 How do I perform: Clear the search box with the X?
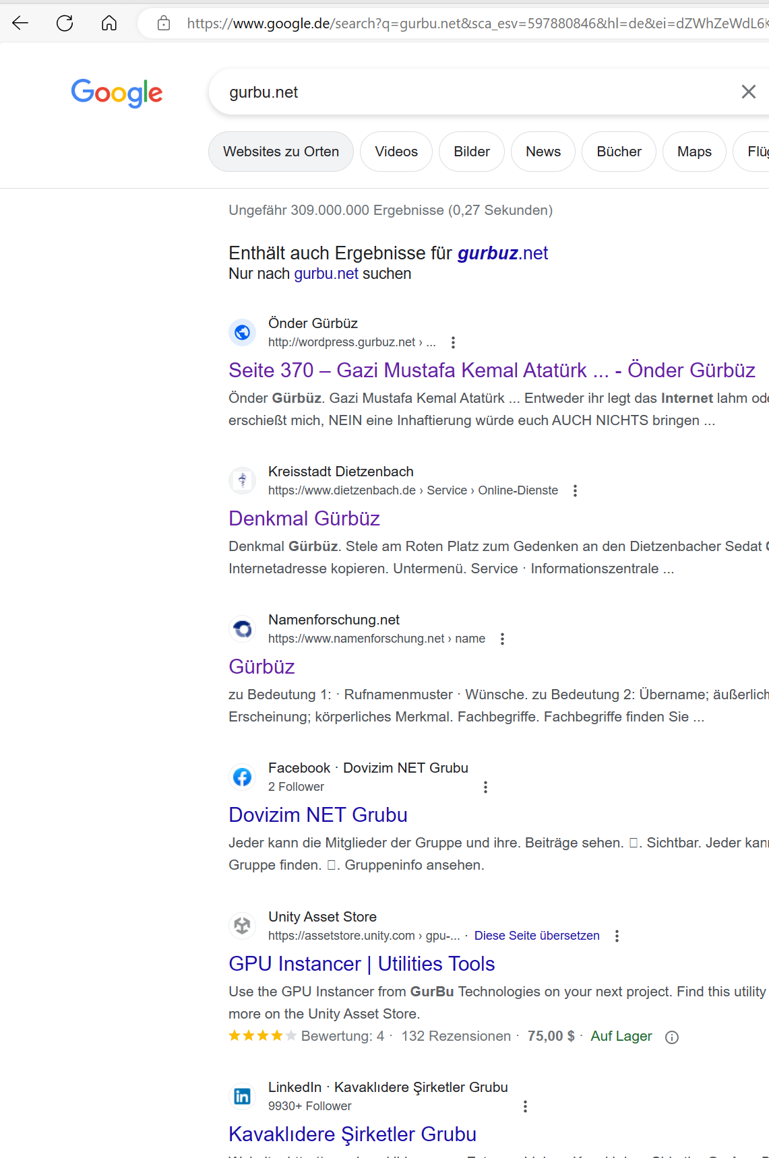click(x=748, y=92)
